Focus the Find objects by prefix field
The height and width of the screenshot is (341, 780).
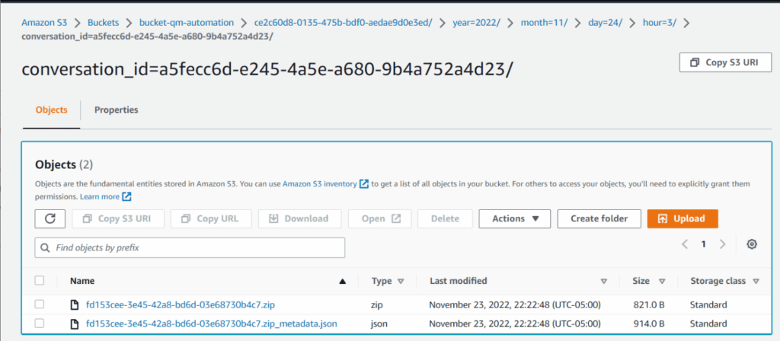tap(190, 247)
